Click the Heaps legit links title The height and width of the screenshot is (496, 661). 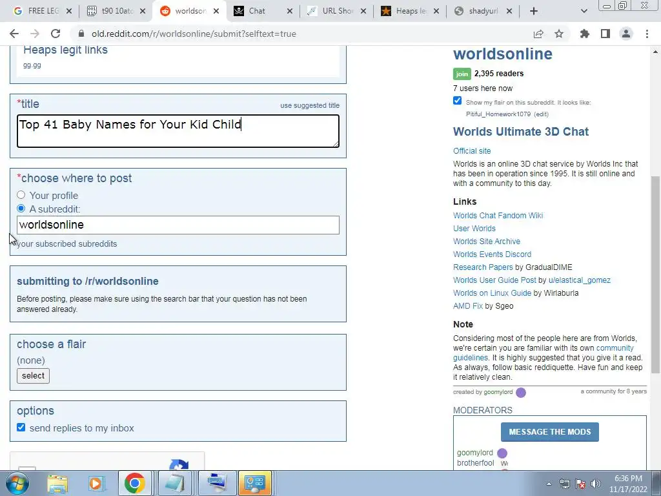(65, 50)
